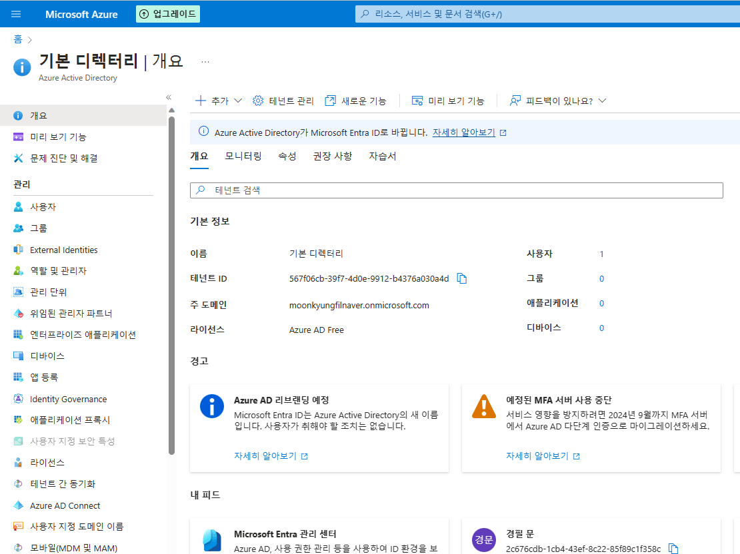Open 미리 보기 기능 icon in sidebar
Screen dimensions: 740x554
[19, 137]
